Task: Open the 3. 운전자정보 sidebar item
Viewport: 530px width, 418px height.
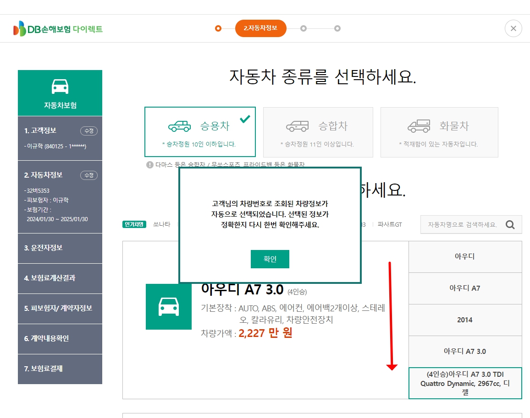Action: pyautogui.click(x=60, y=248)
